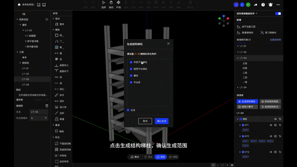The height and width of the screenshot is (167, 297).
Task: Click the 所含楼梯间 value field
Action: coord(39,118)
